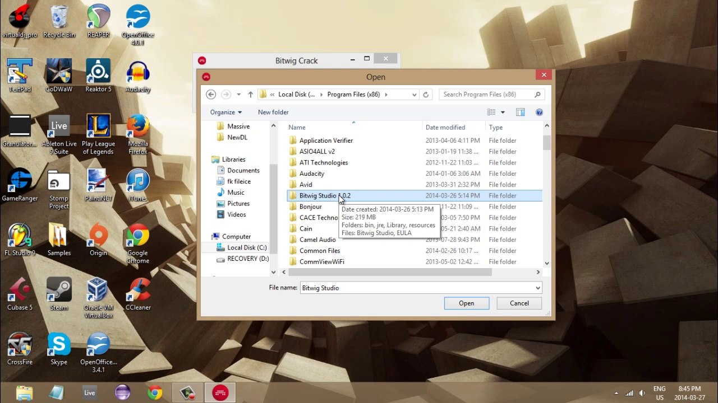
Task: Open the Recycle Bin on the desktop
Action: point(59,22)
